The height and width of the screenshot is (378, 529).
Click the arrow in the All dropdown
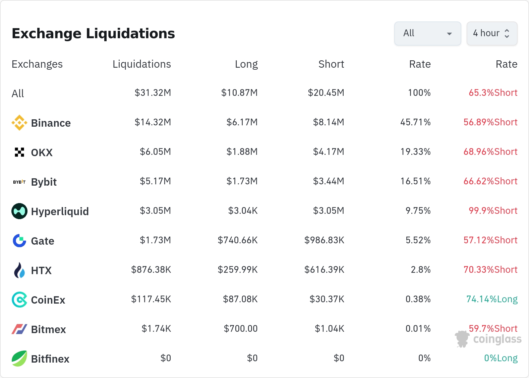coord(450,34)
